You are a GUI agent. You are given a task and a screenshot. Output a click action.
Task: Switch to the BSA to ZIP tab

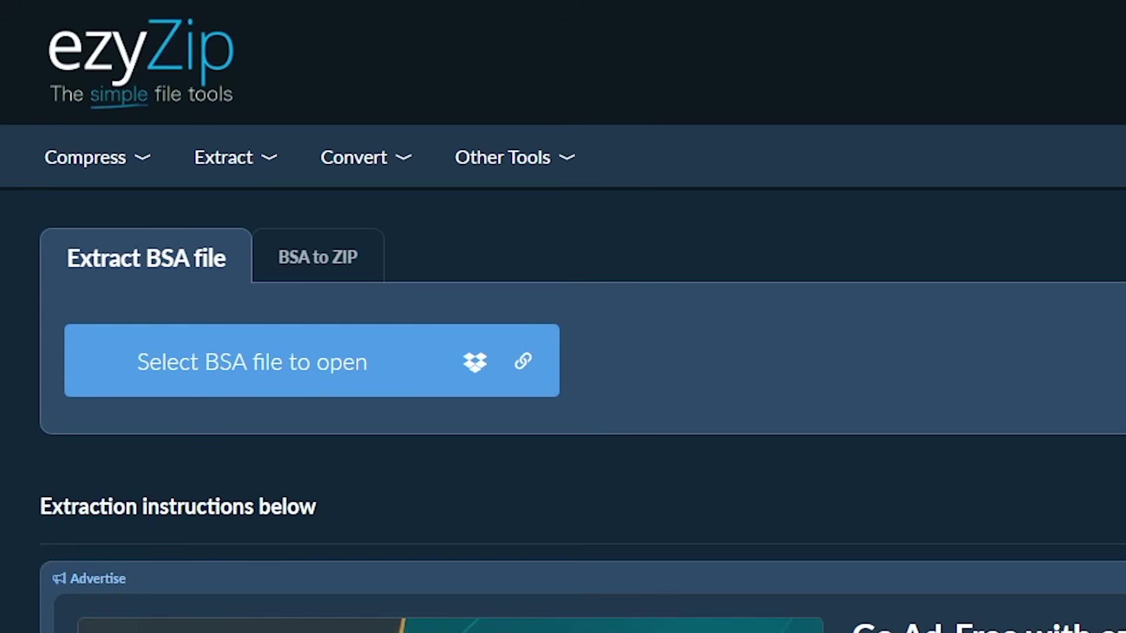[x=318, y=257]
